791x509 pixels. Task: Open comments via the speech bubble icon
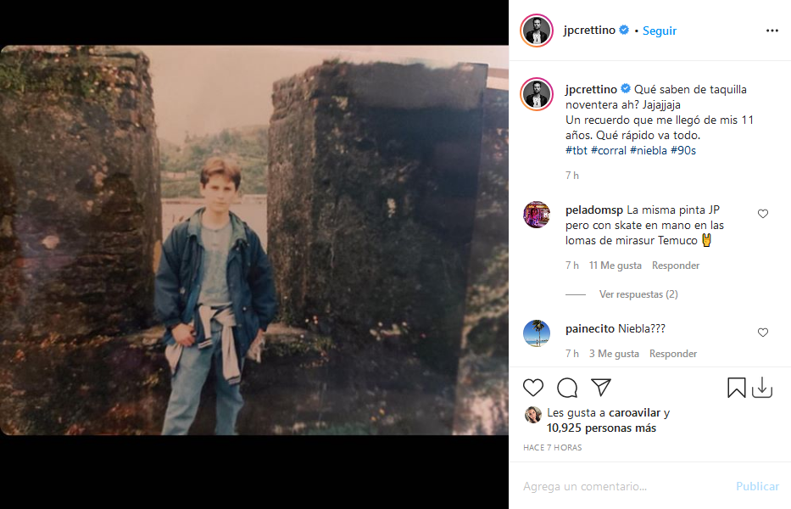(567, 388)
